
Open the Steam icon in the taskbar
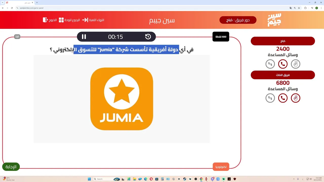tap(185, 179)
